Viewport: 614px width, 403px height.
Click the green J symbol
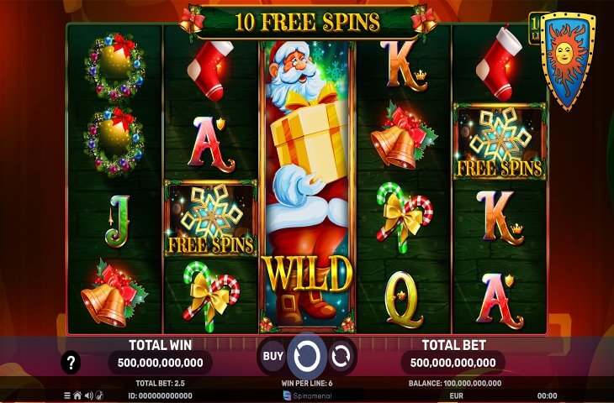click(117, 221)
